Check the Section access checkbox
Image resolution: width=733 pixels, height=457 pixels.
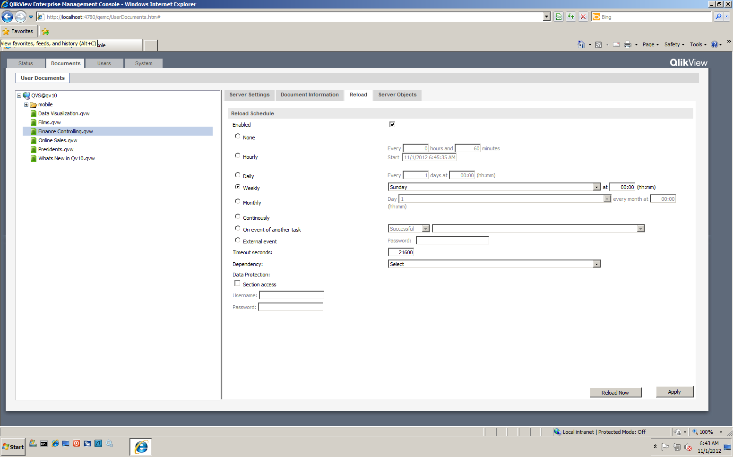pos(237,284)
